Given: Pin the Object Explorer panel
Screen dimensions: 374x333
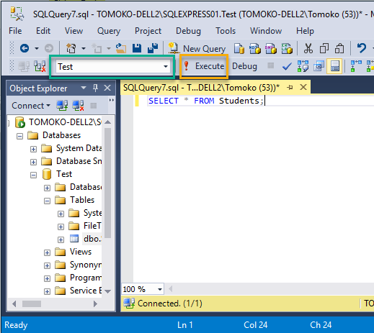Looking at the screenshot, I should 95,88.
